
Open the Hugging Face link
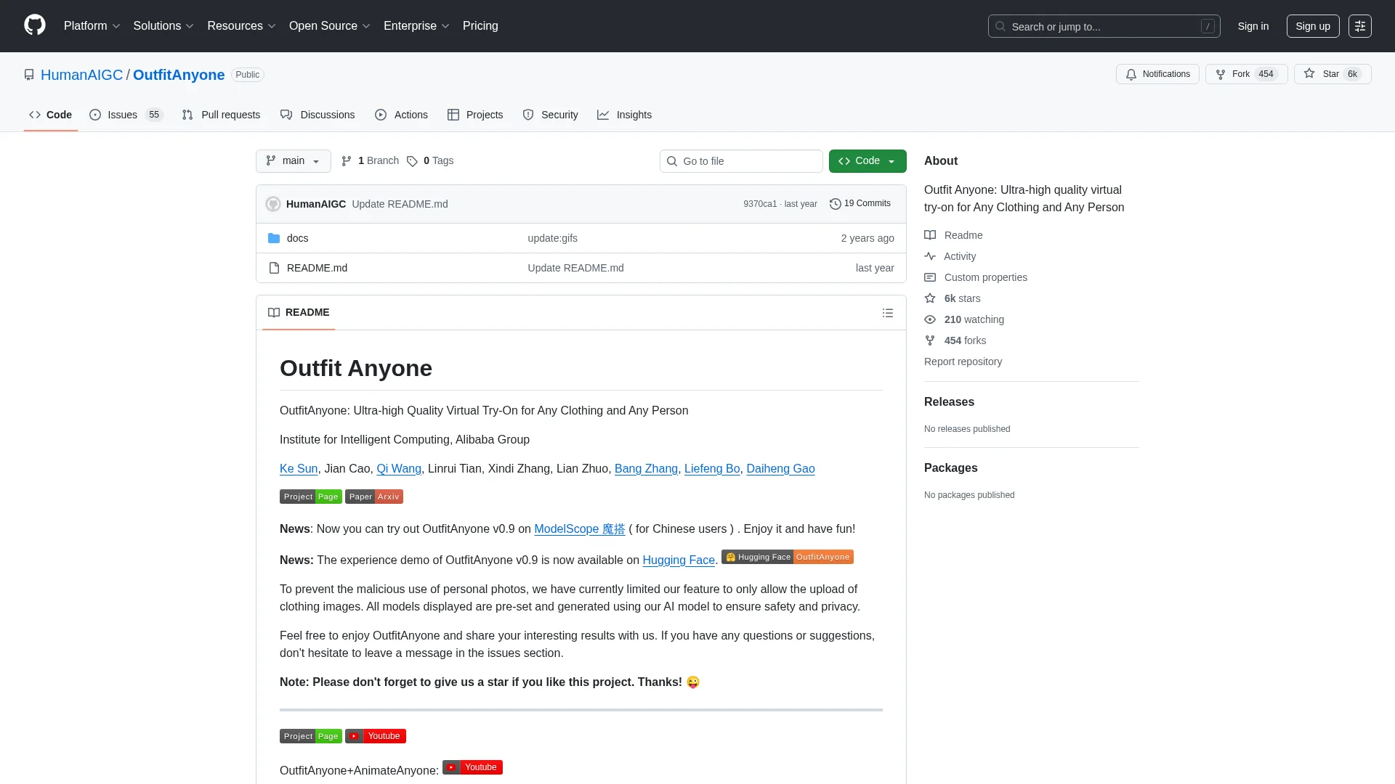(678, 560)
